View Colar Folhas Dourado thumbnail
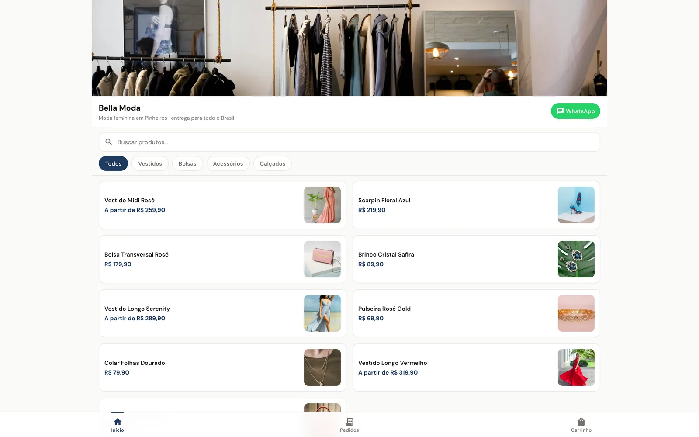The image size is (699, 437). pyautogui.click(x=322, y=368)
